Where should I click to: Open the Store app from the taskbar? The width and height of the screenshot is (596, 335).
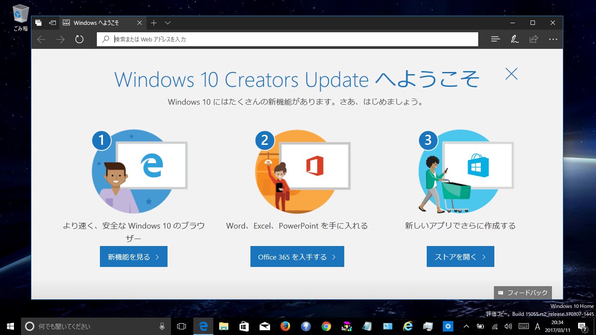244,326
